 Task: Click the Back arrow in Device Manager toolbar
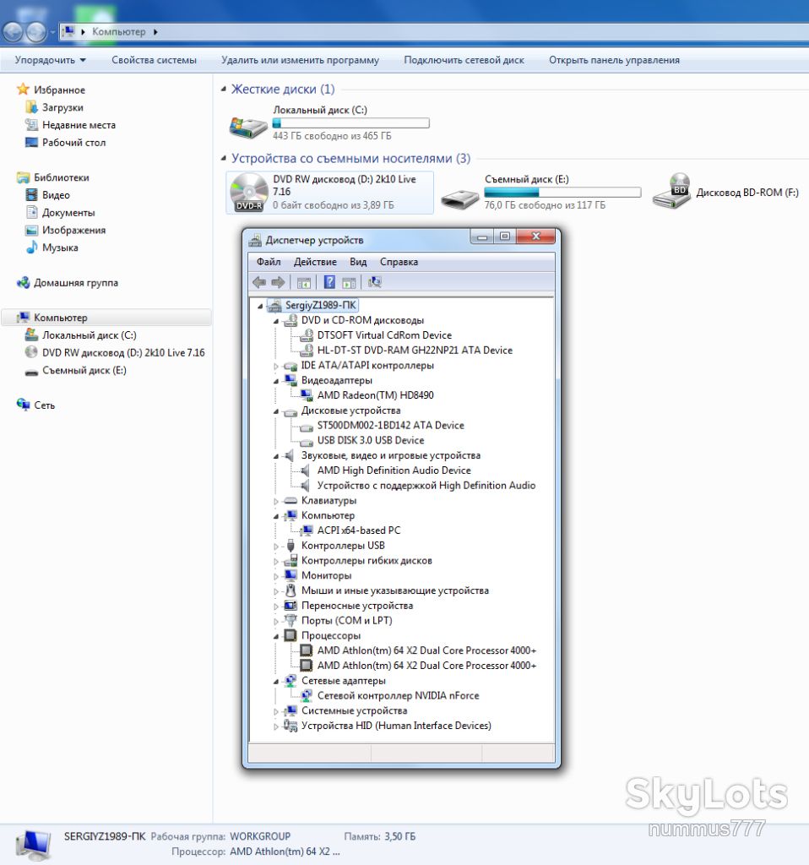pos(259,282)
